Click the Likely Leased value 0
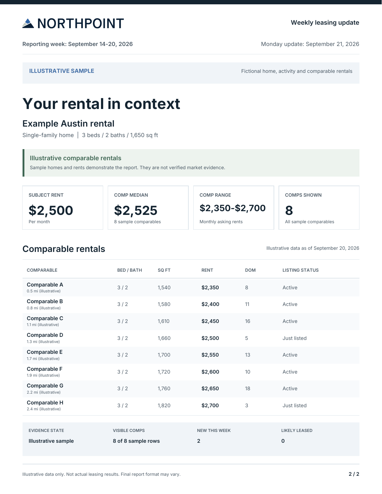 point(283,441)
